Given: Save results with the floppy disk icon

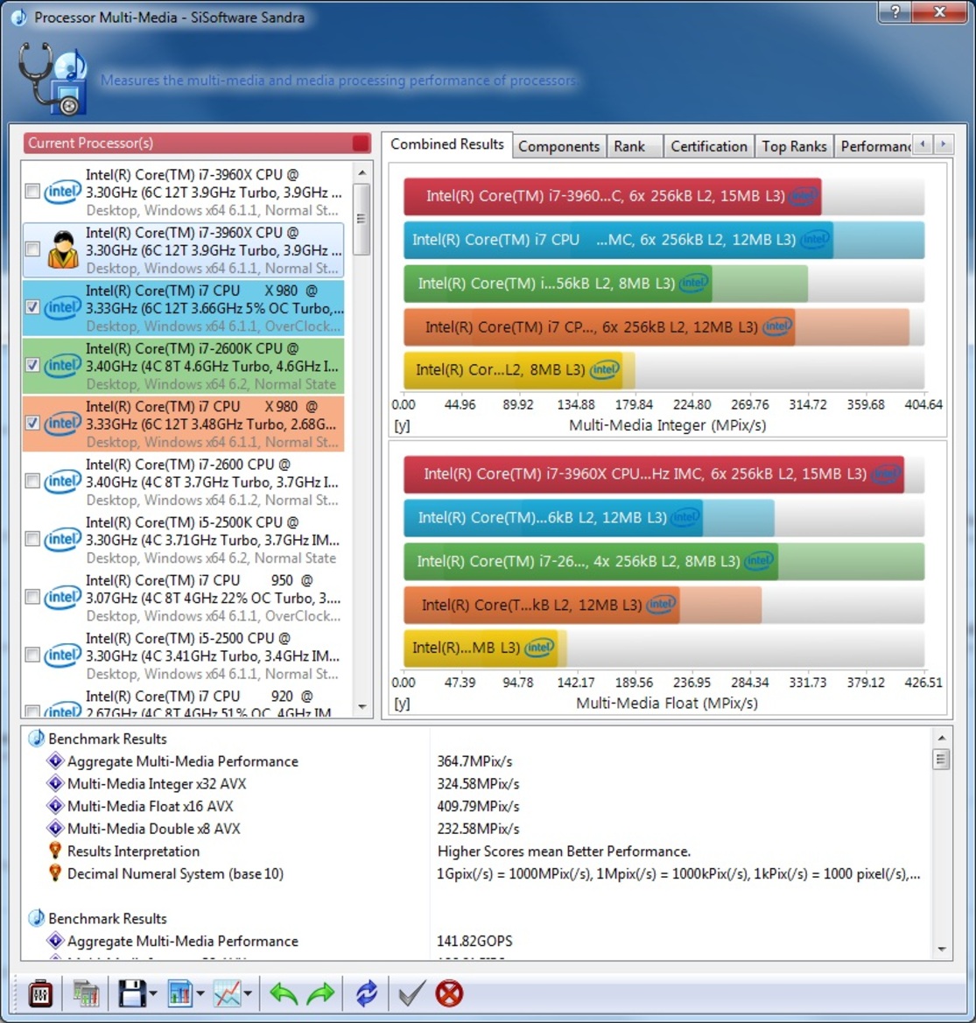Looking at the screenshot, I should [132, 993].
